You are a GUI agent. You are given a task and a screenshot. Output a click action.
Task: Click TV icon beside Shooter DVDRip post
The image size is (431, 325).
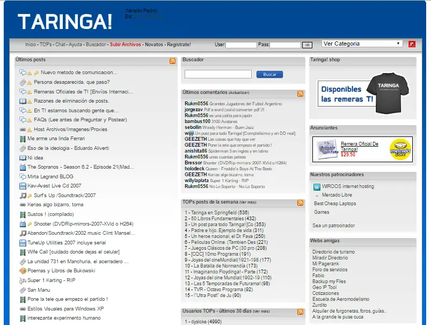click(23, 223)
